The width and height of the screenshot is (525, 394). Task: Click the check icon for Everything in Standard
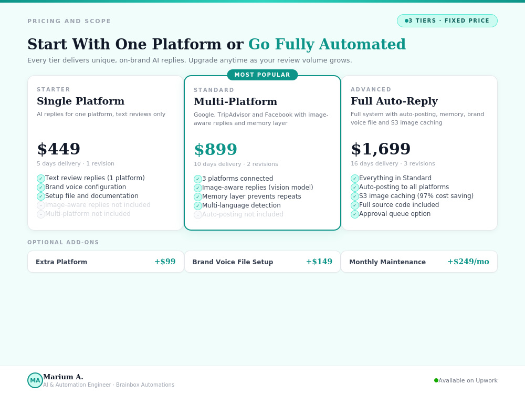pyautogui.click(x=355, y=178)
